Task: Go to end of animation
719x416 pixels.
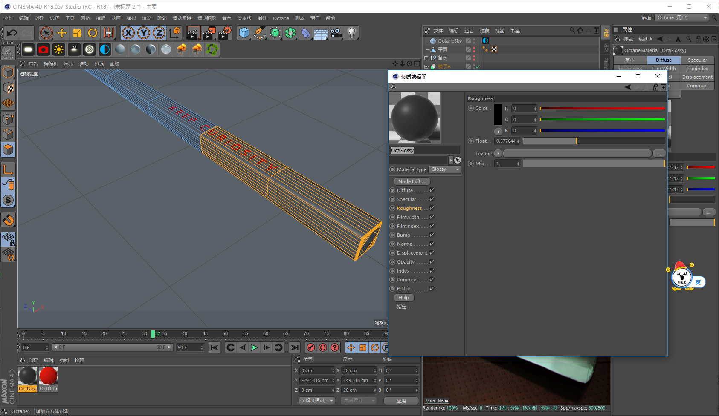Action: tap(295, 347)
